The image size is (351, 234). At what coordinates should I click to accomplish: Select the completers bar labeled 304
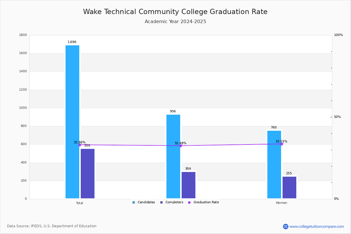tap(188, 185)
